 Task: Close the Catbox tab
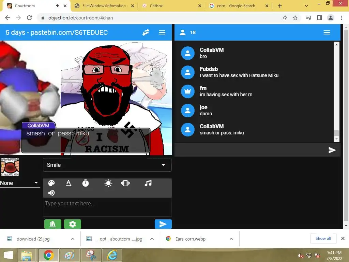(x=200, y=6)
